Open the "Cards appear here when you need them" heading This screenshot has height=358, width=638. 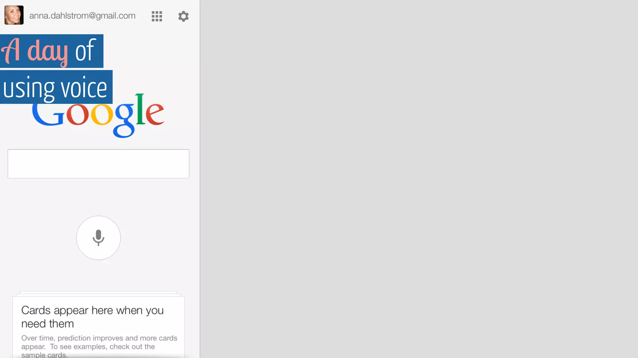pos(92,317)
